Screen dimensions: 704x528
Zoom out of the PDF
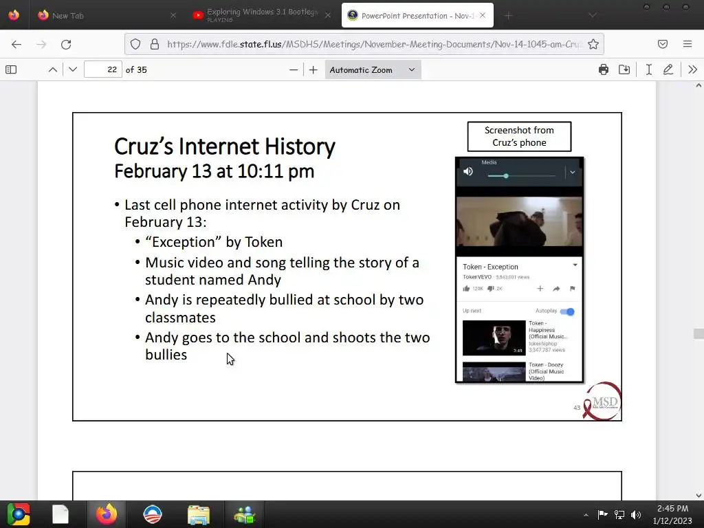[293, 69]
